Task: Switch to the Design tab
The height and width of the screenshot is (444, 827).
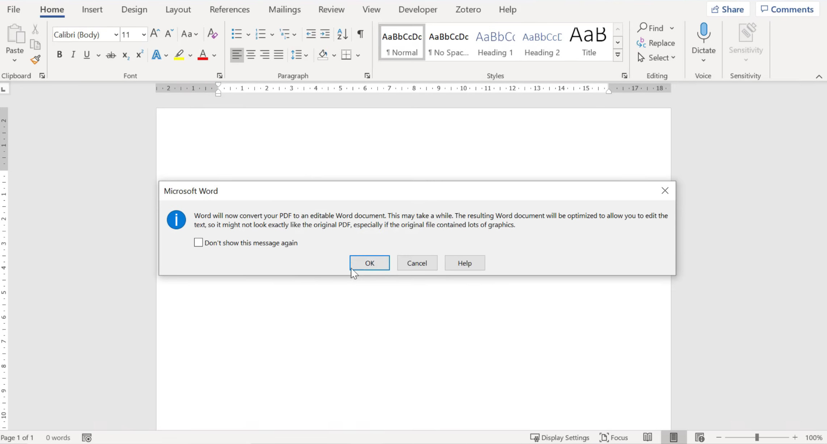Action: (x=134, y=9)
